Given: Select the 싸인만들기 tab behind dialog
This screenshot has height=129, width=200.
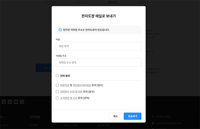Looking at the screenshot, I should coord(82,2).
